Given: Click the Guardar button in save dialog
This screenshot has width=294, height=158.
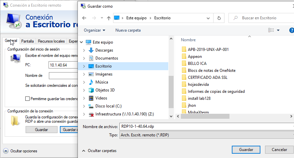Looking at the screenshot, I should (x=245, y=150).
